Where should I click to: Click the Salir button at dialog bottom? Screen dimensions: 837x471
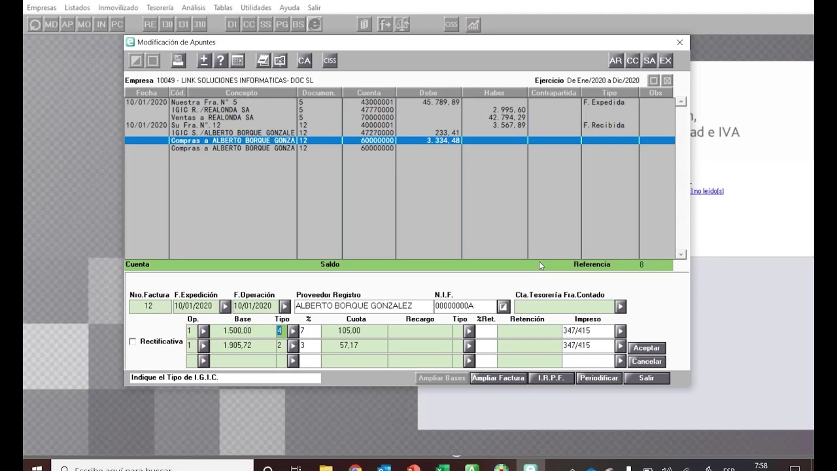click(647, 378)
